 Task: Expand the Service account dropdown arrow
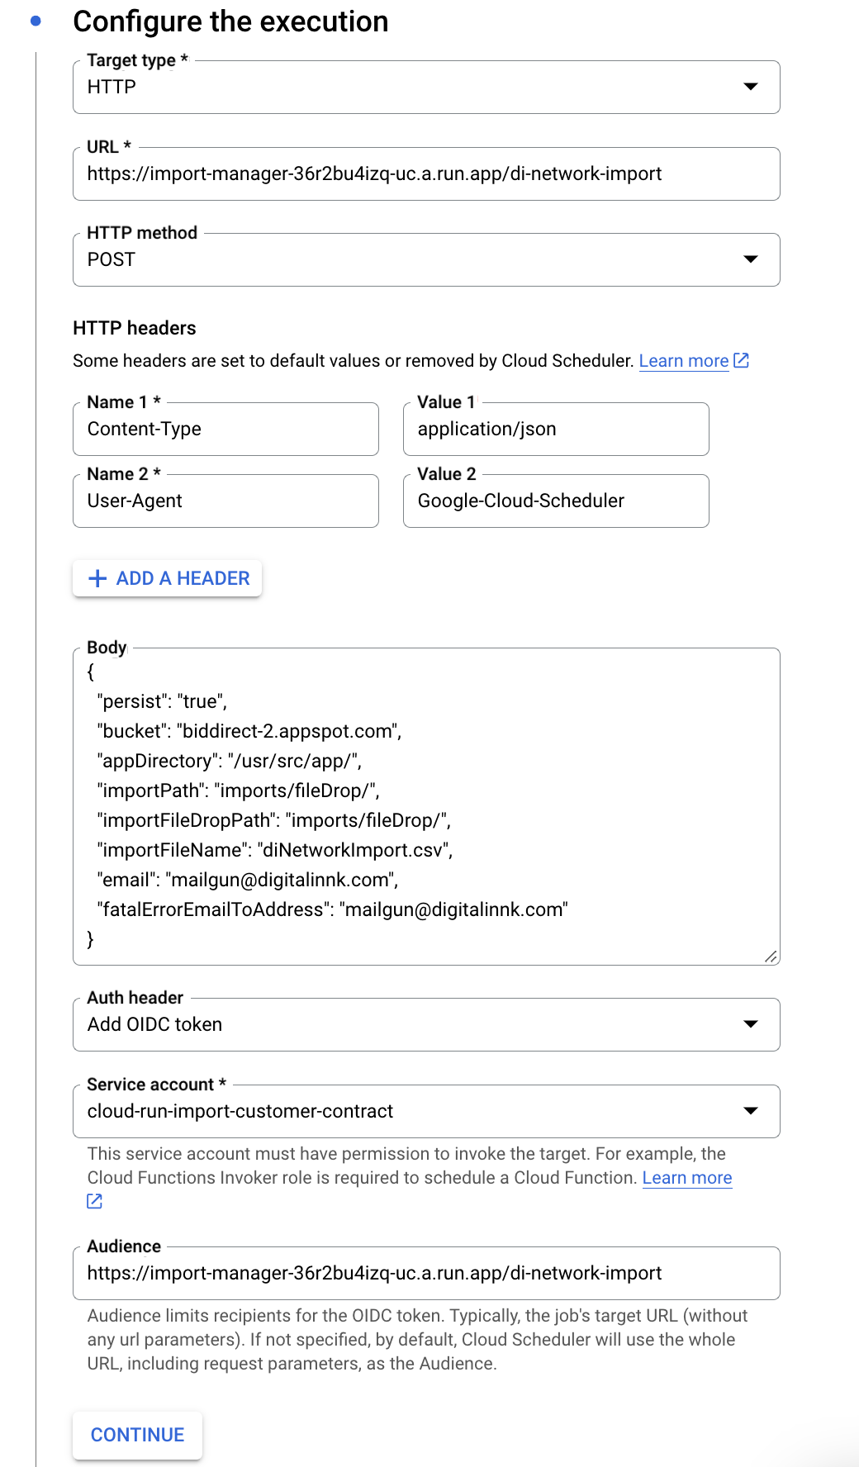[751, 1111]
